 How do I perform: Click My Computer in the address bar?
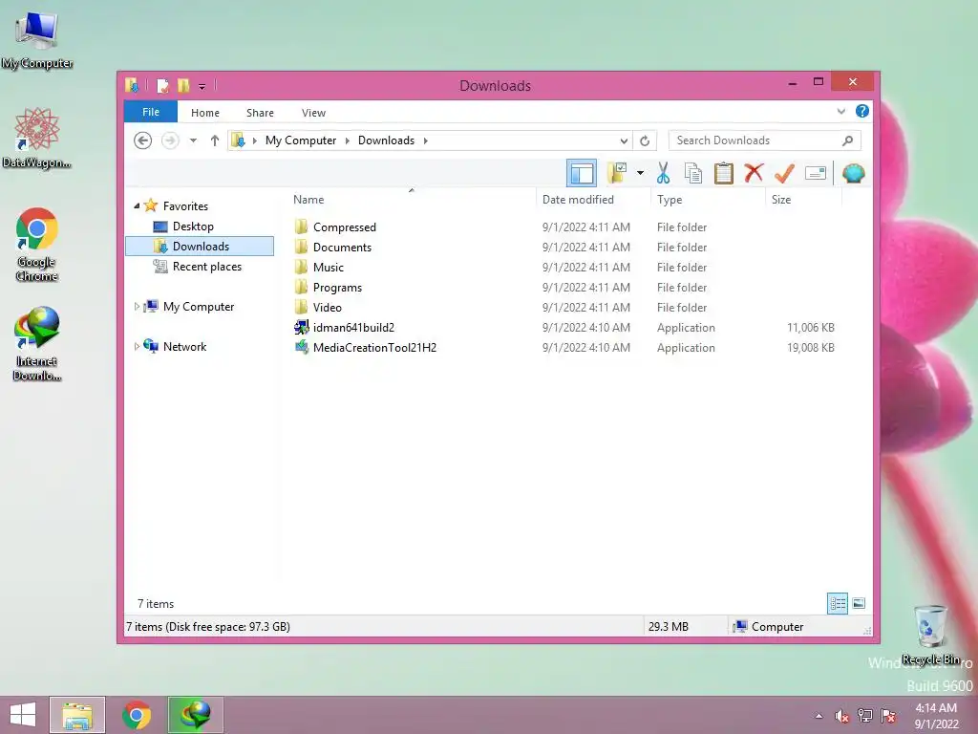[x=301, y=140]
